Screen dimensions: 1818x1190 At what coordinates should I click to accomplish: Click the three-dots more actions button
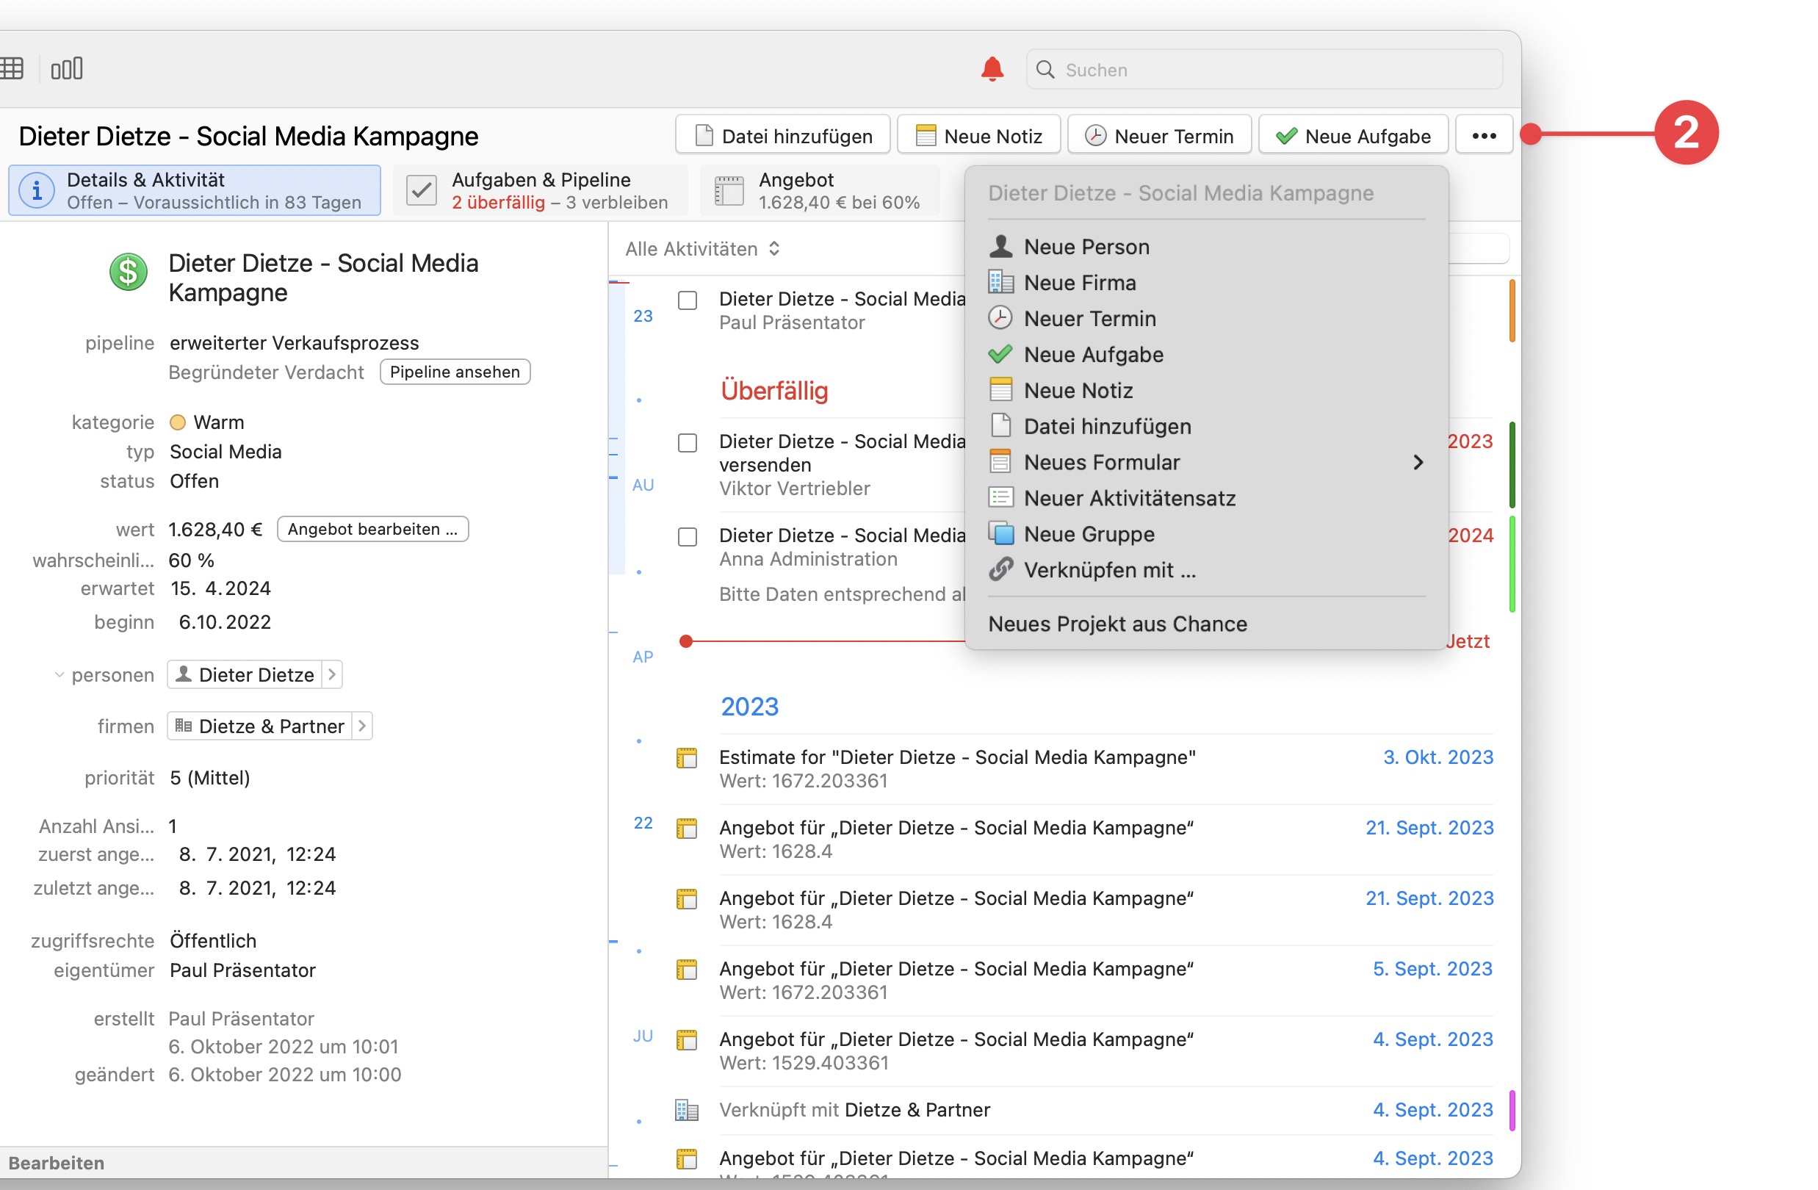tap(1484, 135)
